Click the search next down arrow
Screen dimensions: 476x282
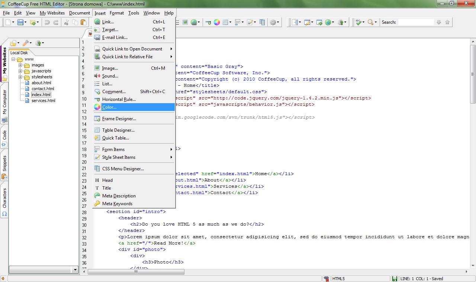[x=439, y=22]
